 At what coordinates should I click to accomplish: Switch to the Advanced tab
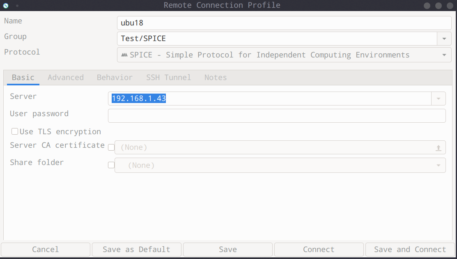click(x=66, y=78)
